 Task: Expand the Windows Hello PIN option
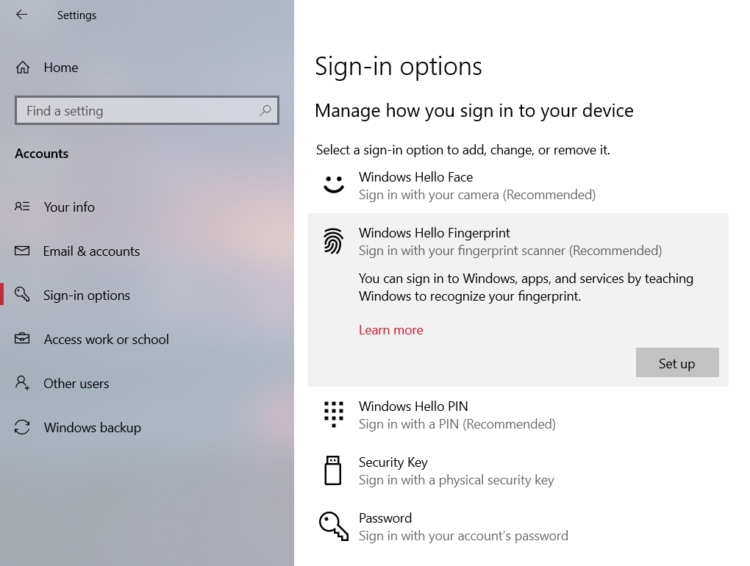pos(518,415)
